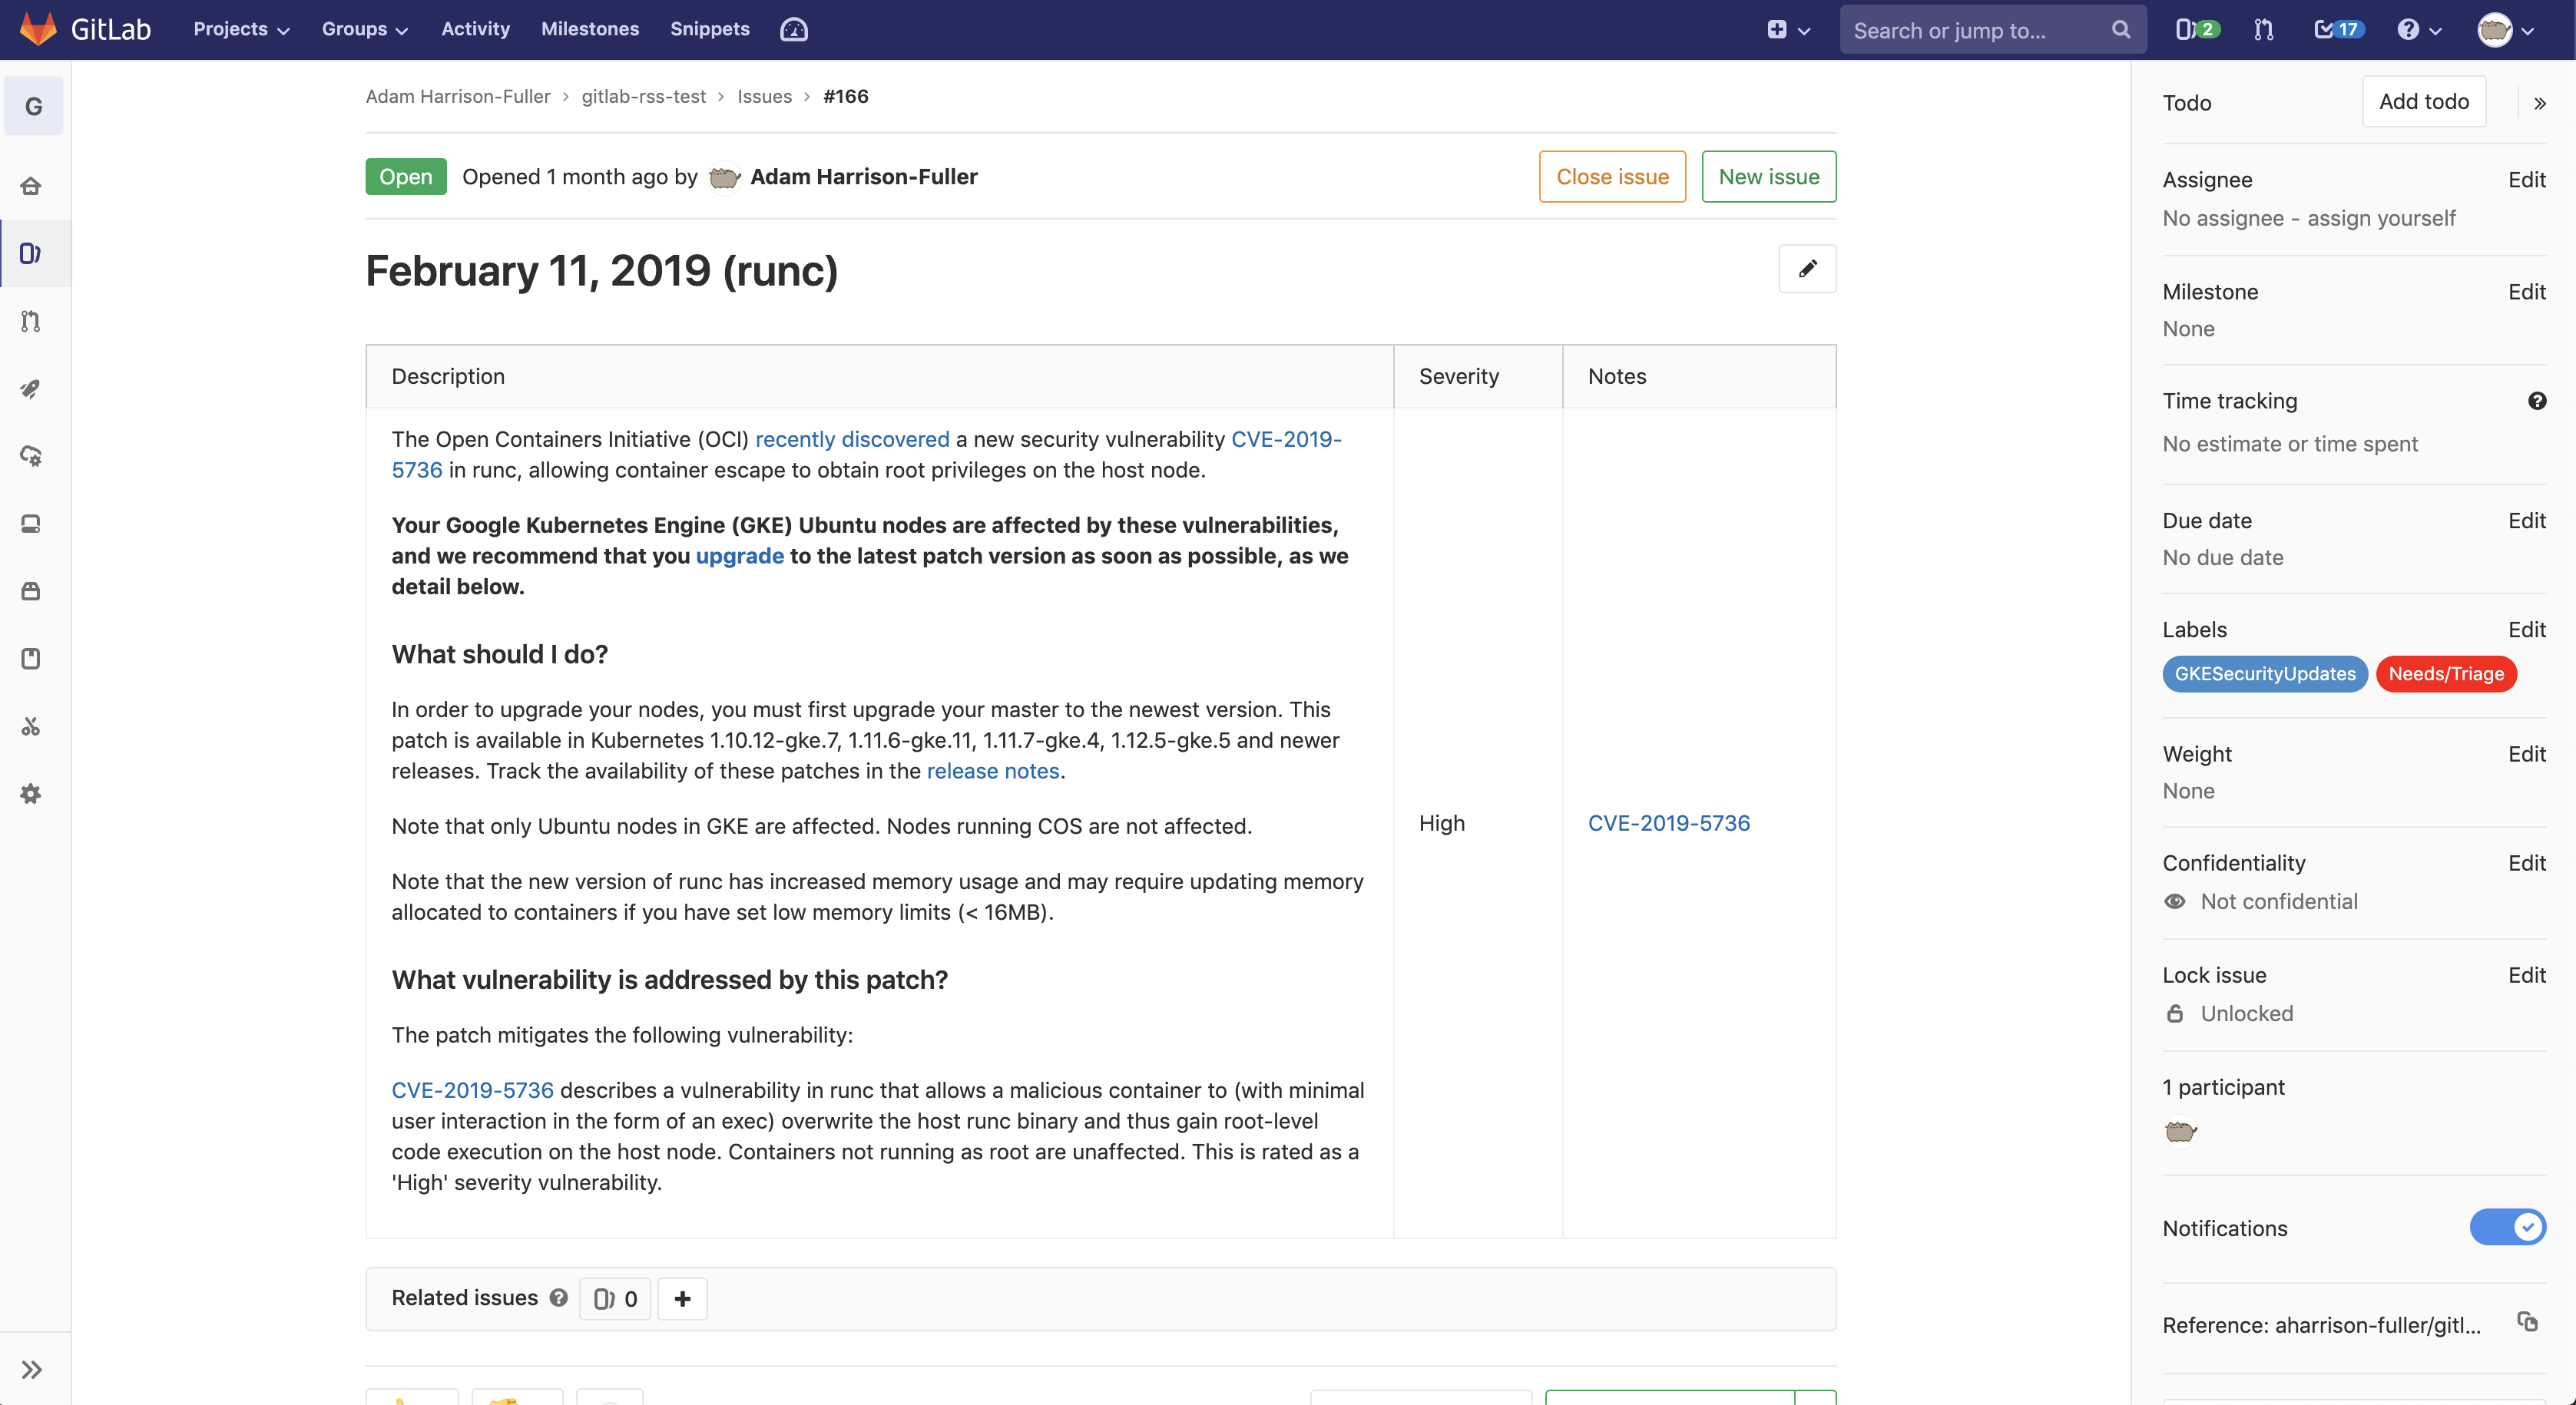Follow the 'upgrade' link in bold text
This screenshot has height=1405, width=2576.
[x=740, y=556]
